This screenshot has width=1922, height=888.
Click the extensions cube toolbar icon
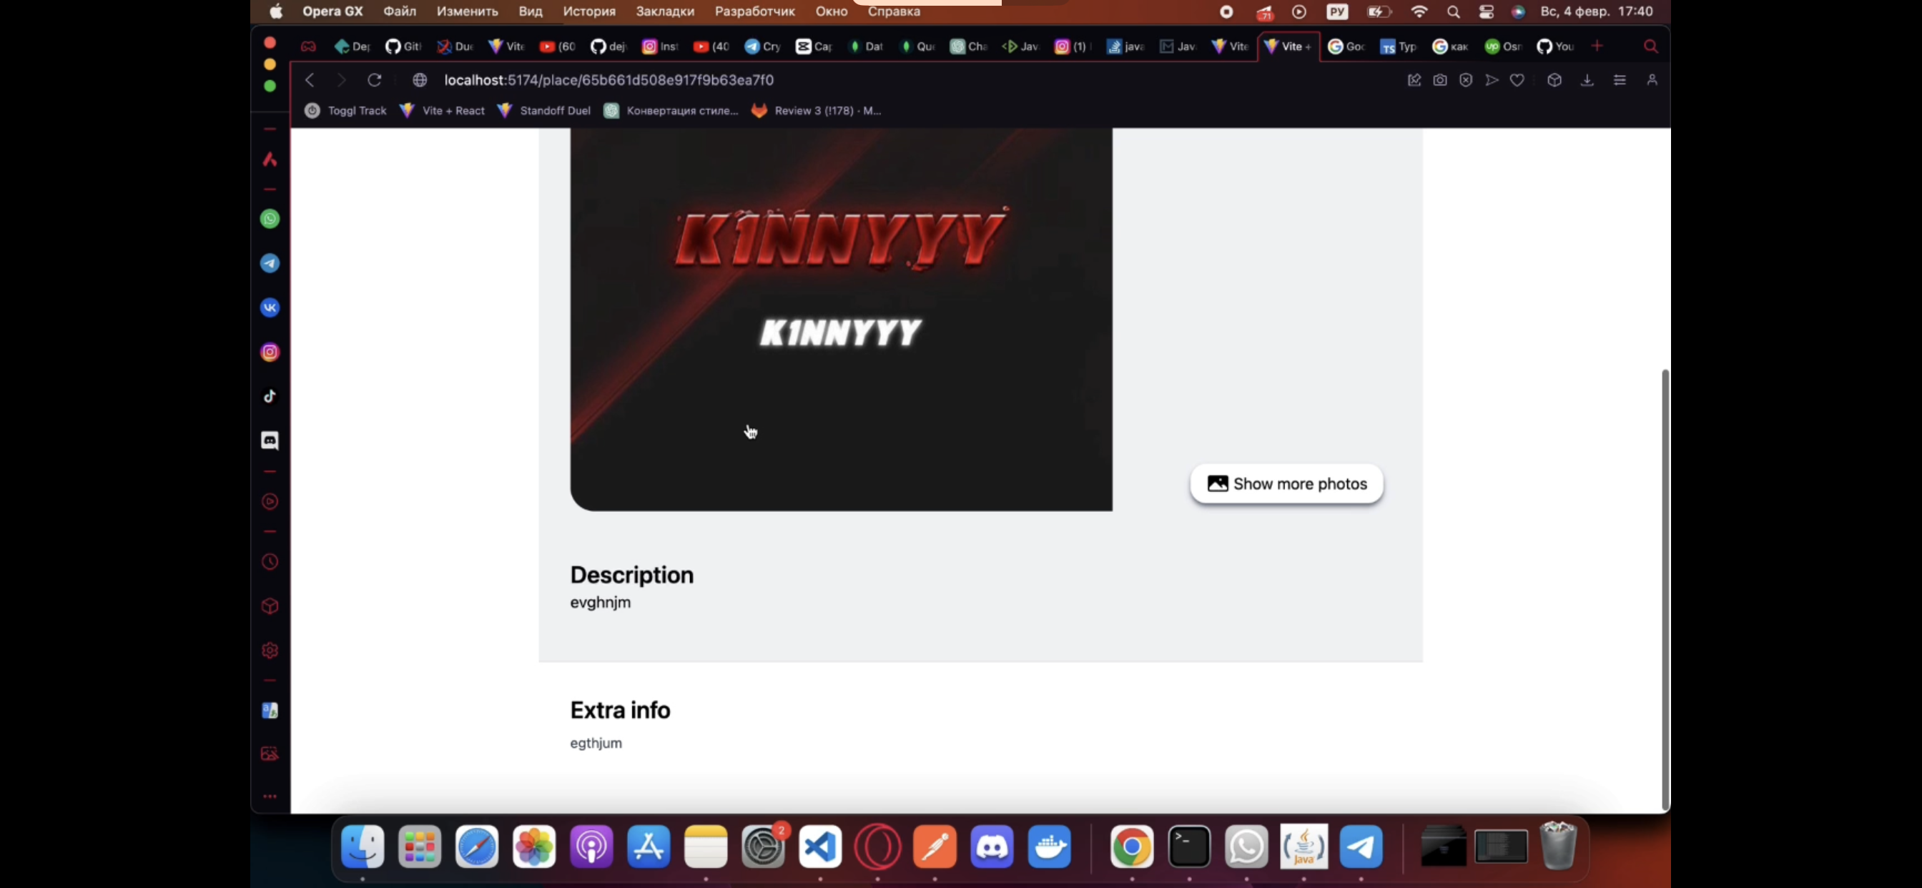pos(1554,80)
